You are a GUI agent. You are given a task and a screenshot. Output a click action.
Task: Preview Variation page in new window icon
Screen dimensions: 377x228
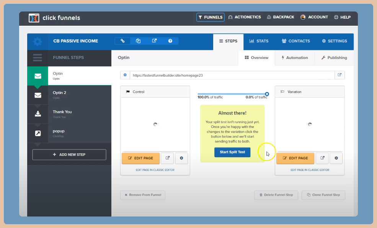tap(322, 158)
